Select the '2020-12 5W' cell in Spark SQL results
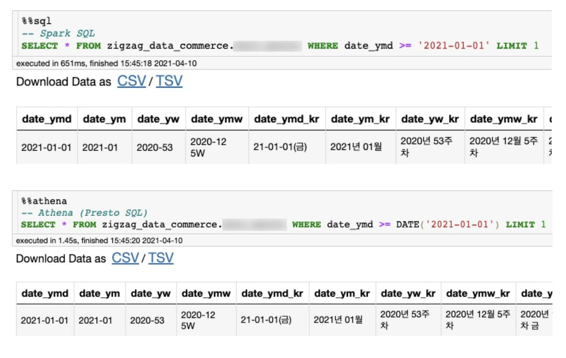This screenshot has height=358, width=566. [217, 147]
